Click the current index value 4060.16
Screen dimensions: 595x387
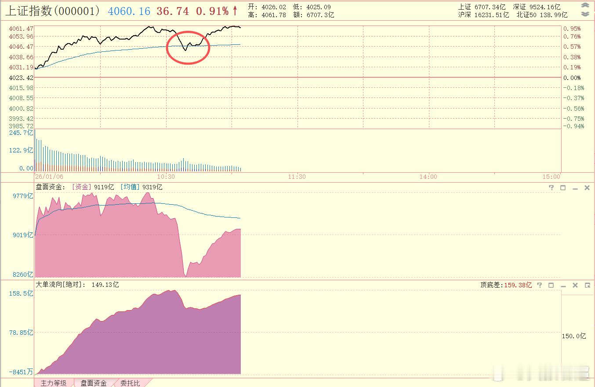click(129, 11)
